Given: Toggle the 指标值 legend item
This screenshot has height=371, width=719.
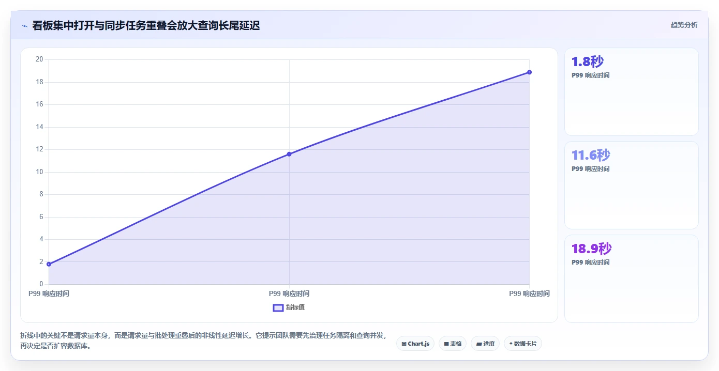Looking at the screenshot, I should point(289,307).
